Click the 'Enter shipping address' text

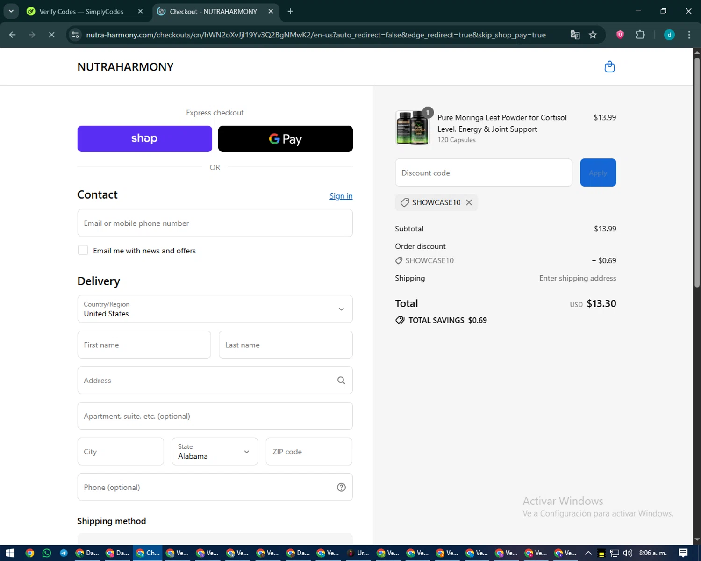[x=578, y=278]
